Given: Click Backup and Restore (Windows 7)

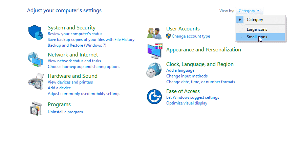Looking at the screenshot, I should (77, 45).
